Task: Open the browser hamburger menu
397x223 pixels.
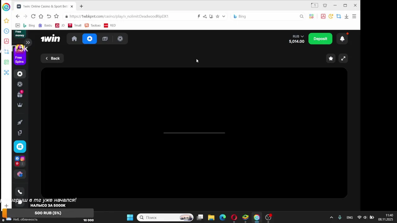Action: pyautogui.click(x=354, y=16)
